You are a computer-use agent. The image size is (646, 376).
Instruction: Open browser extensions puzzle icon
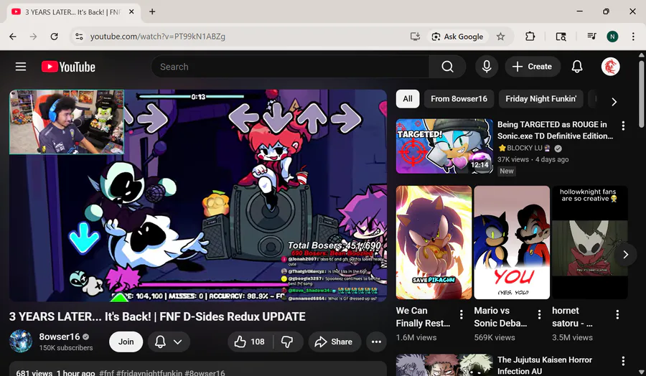coord(530,37)
